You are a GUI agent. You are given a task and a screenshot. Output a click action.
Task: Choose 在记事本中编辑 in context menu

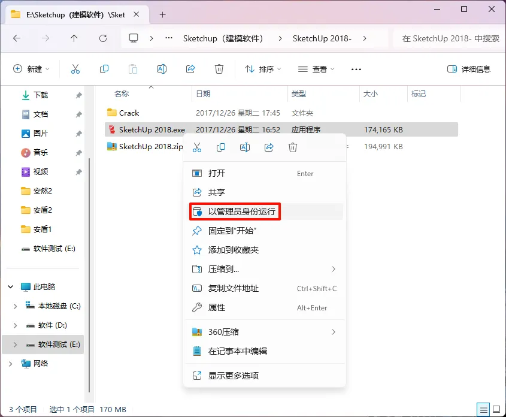(264, 351)
